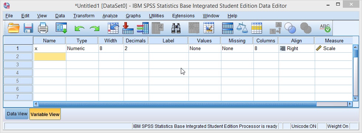Click the Go to Case icon

[x=113, y=28]
